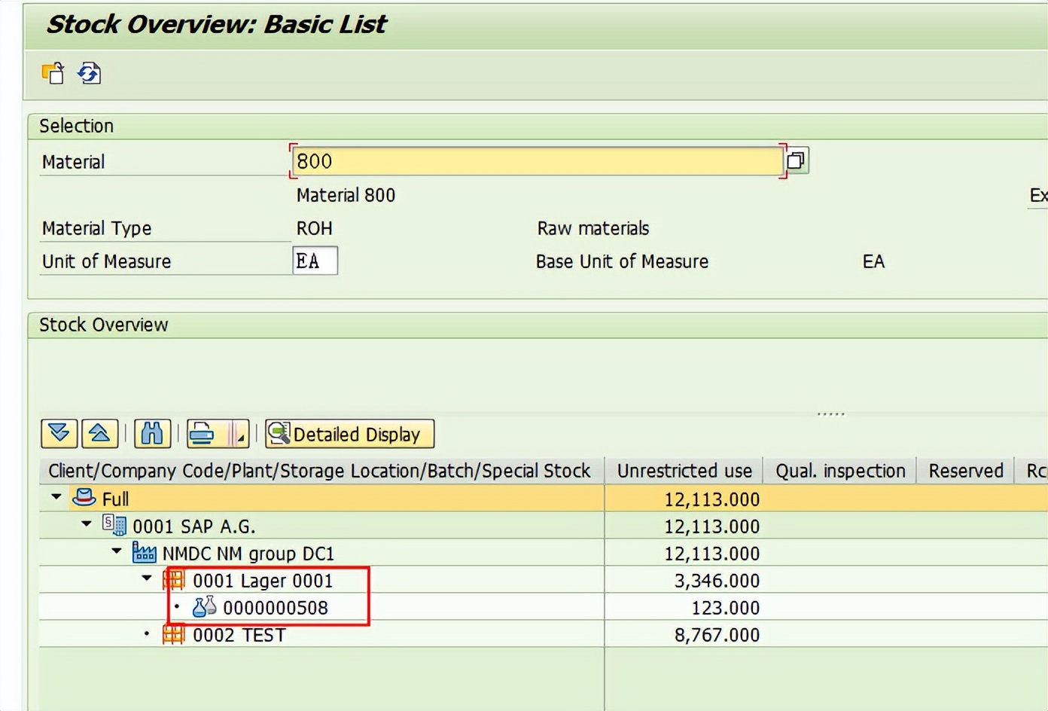Click the plant factory icon beside NMDC
This screenshot has height=711, width=1048.
tap(144, 552)
